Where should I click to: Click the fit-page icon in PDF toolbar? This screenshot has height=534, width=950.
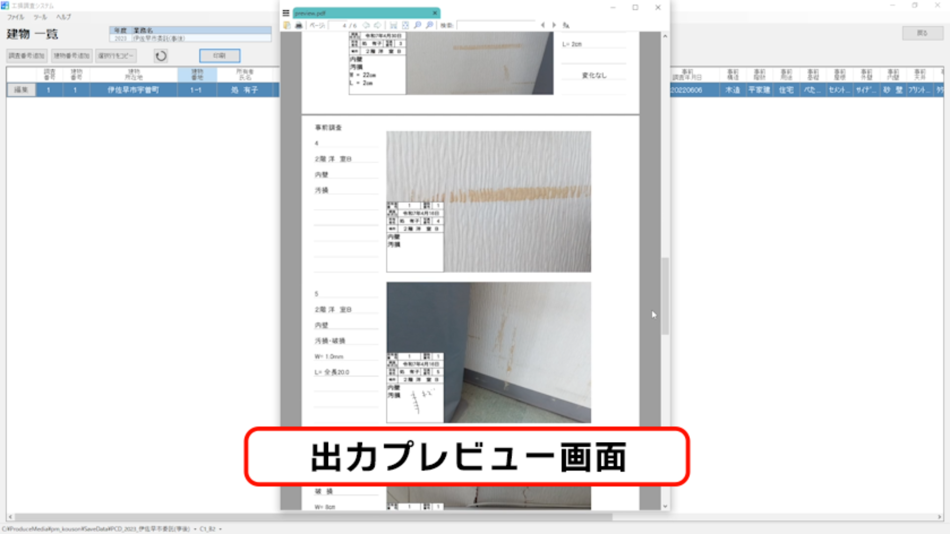coord(405,25)
